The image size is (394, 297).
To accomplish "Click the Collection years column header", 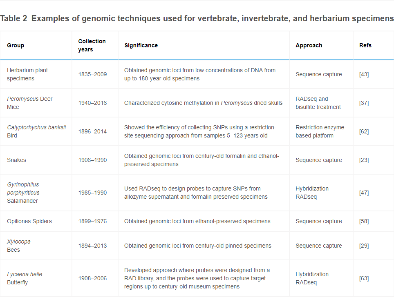I will click(92, 45).
